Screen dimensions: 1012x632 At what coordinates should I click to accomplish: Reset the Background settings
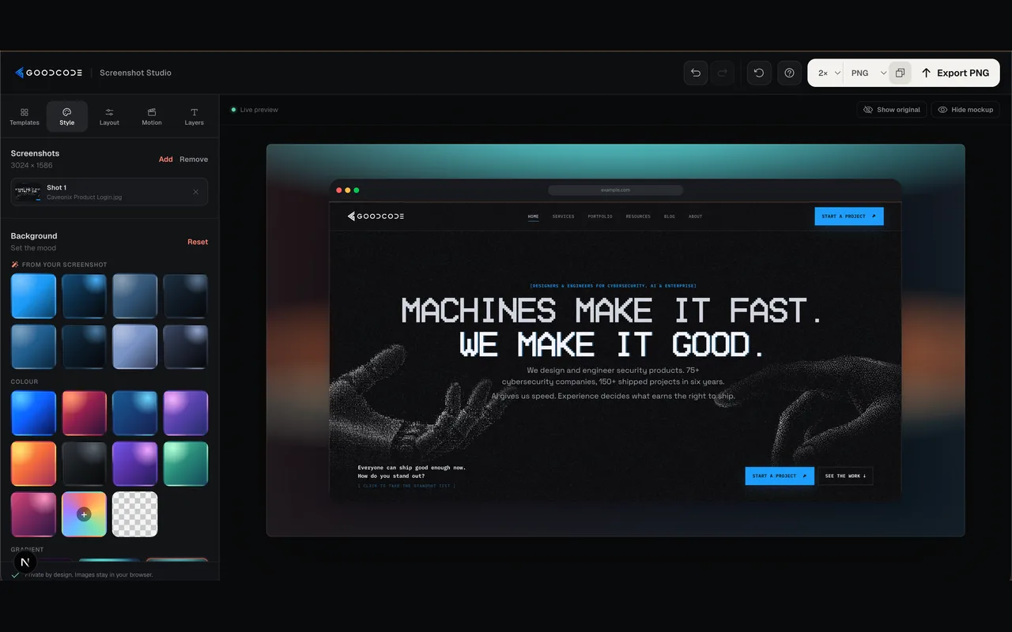click(x=198, y=242)
